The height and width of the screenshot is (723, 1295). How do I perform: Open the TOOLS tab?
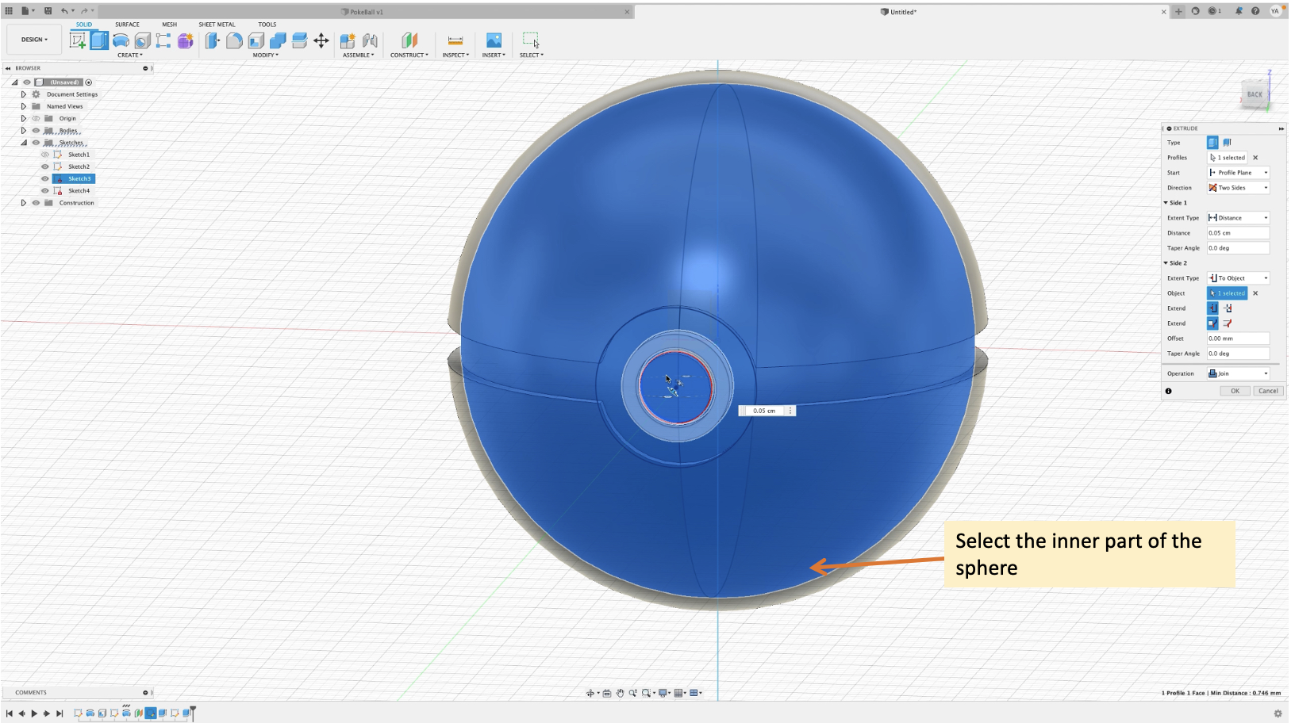click(267, 25)
